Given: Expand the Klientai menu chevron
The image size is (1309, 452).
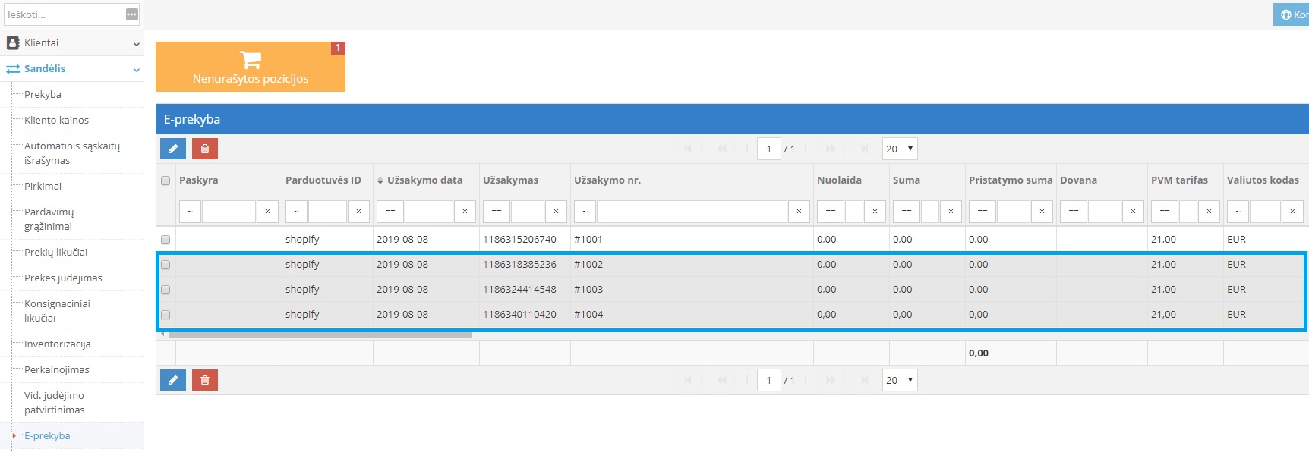Looking at the screenshot, I should [x=137, y=44].
